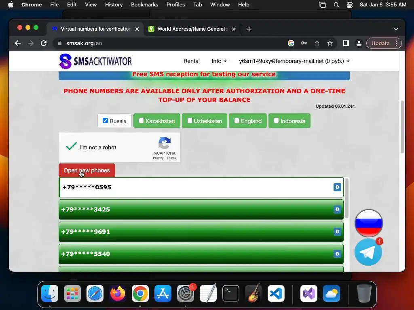Open the Trash in the Dock
This screenshot has height=310, width=414.
point(364,293)
